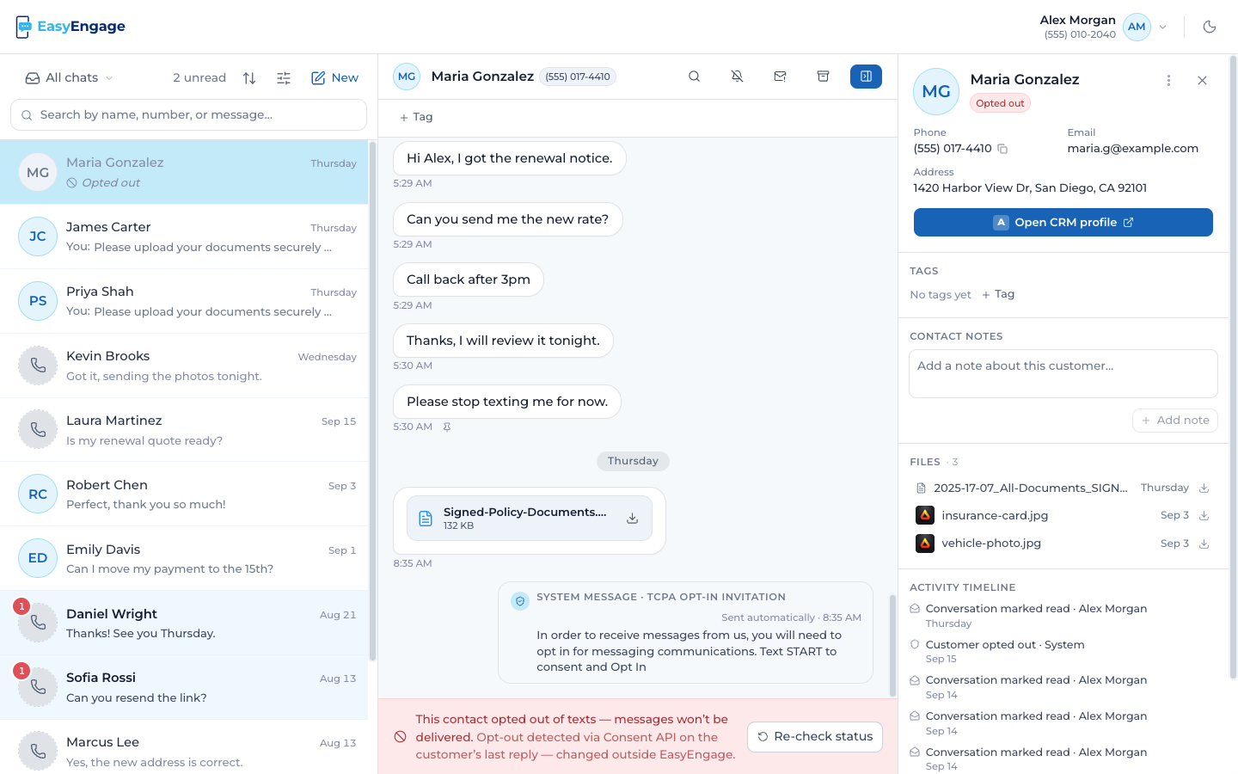
Task: Click the chat list scrollbar
Action: tap(373, 401)
